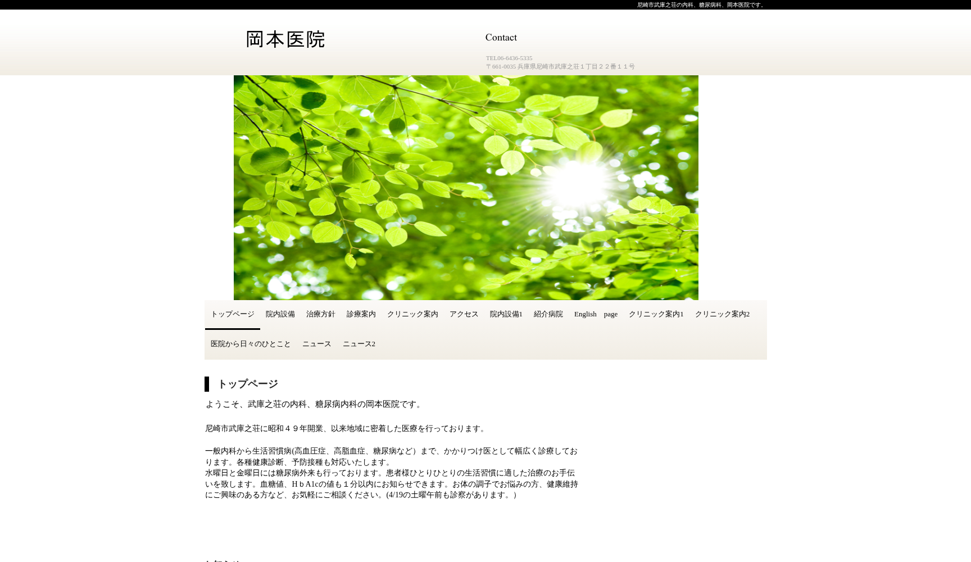Screen dimensions: 971x562
Task: Navigate to the アクセス page
Action: tap(464, 314)
